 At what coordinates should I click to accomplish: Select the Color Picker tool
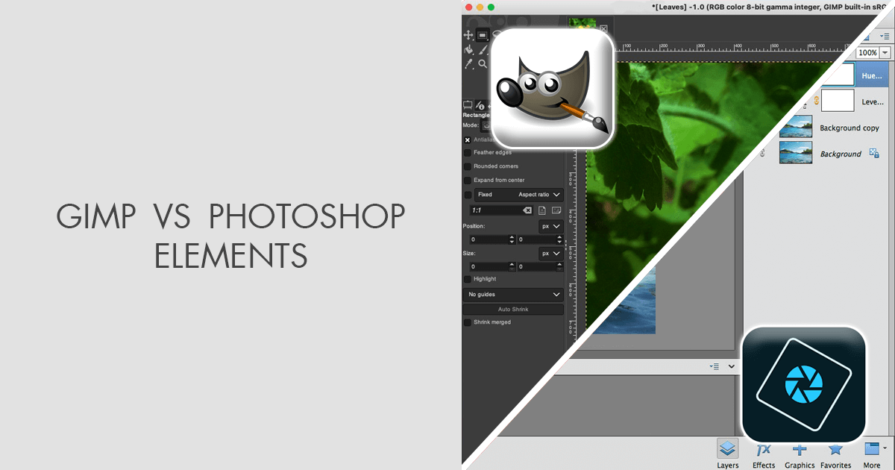click(469, 63)
